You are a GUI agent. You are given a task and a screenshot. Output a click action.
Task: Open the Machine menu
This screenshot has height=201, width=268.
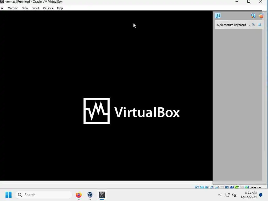click(13, 8)
